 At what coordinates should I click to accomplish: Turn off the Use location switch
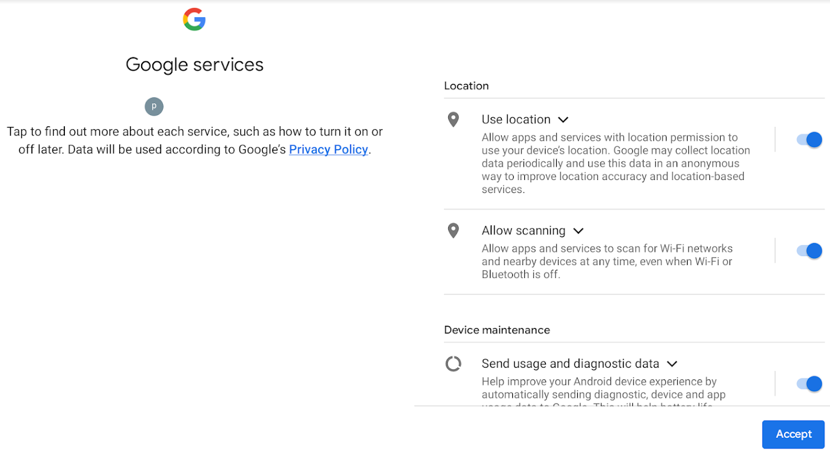(809, 140)
